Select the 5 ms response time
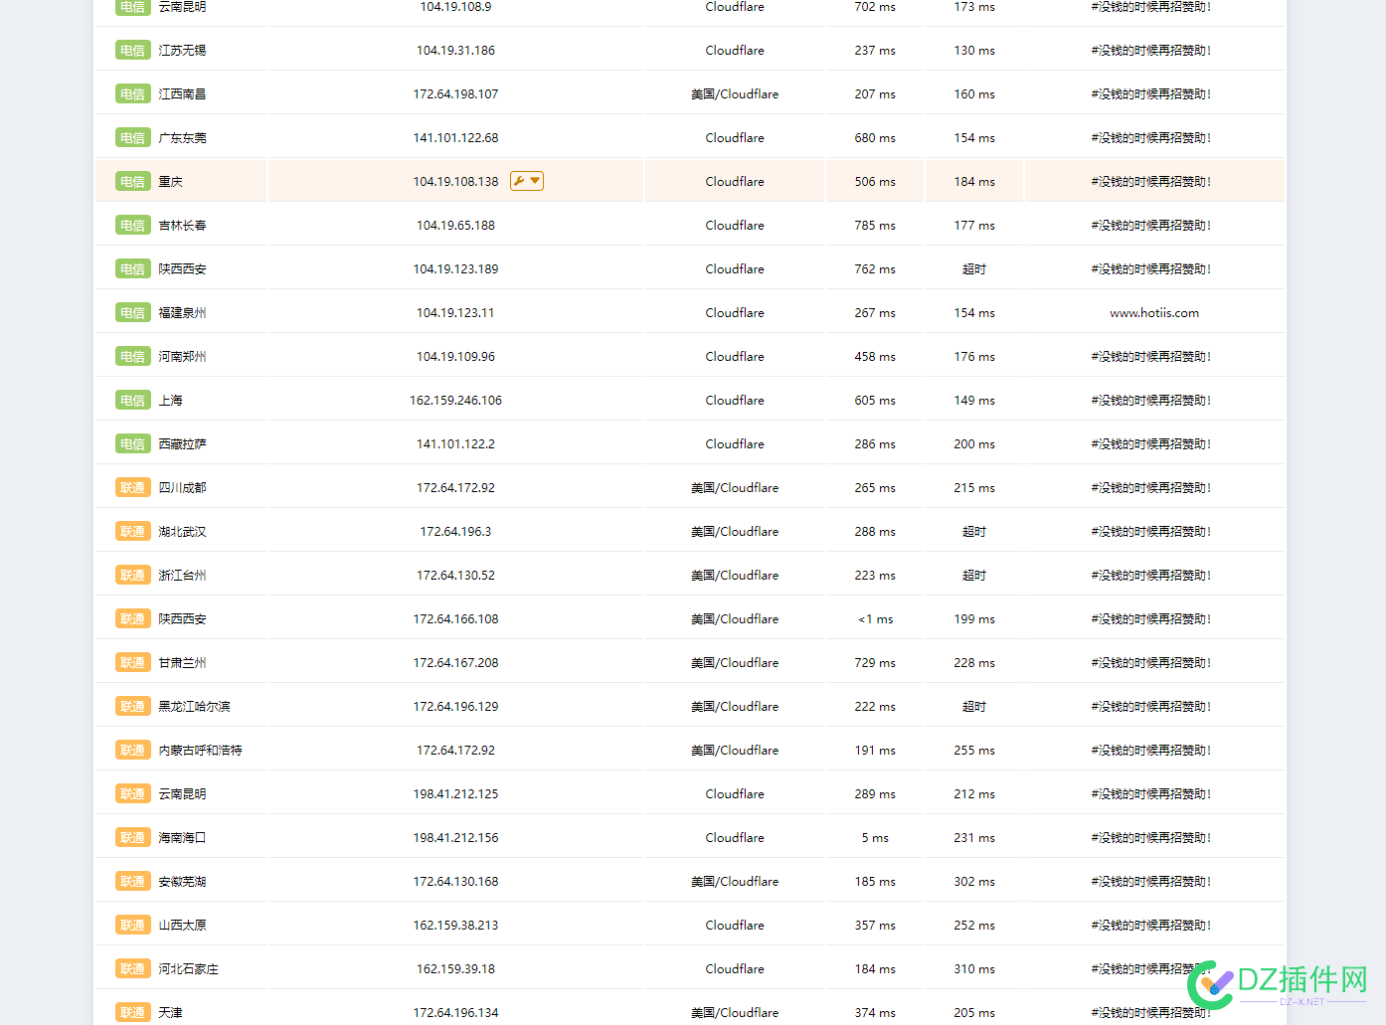1386x1025 pixels. [875, 838]
